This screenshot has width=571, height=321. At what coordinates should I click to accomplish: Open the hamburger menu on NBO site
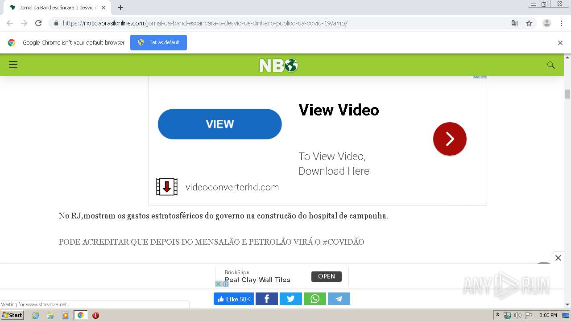[x=13, y=65]
